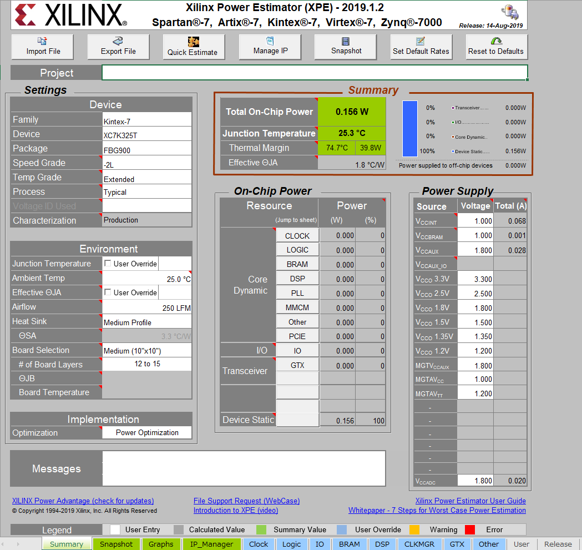
Task: Switch to the Release sheet tab
Action: pos(558,544)
